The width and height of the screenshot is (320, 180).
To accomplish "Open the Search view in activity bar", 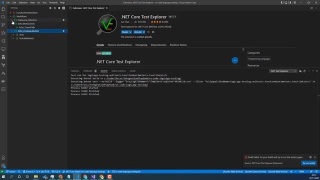I will click(3, 17).
